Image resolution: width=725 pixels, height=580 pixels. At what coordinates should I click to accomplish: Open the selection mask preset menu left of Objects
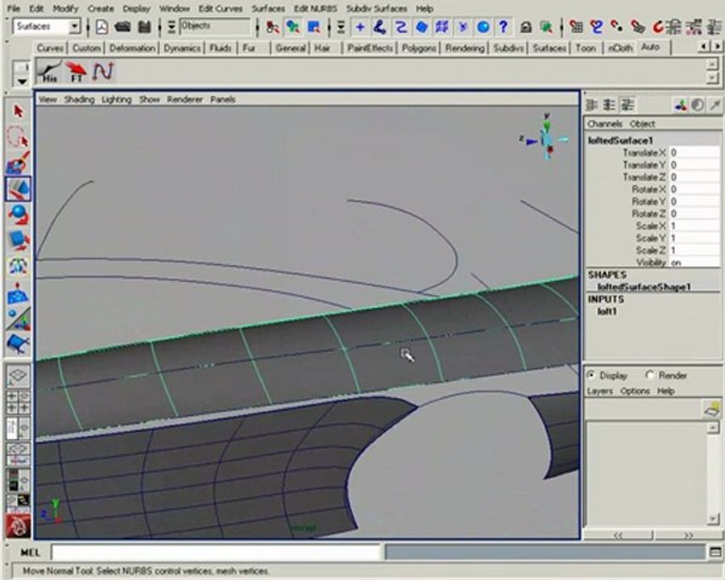click(171, 27)
